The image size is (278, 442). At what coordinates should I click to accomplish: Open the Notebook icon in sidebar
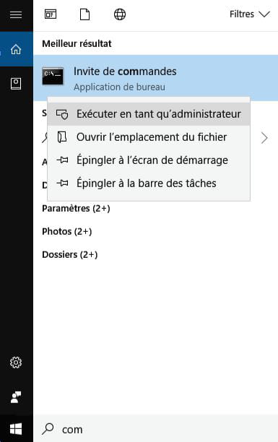[16, 84]
